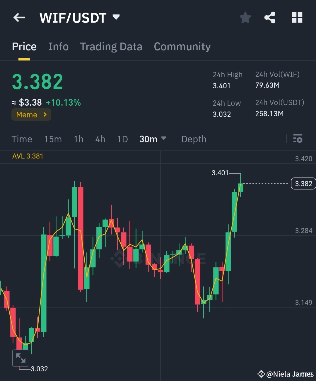The height and width of the screenshot is (381, 316).
Task: Tap the 3.382 current price tag on the axis
Action: pos(303,183)
